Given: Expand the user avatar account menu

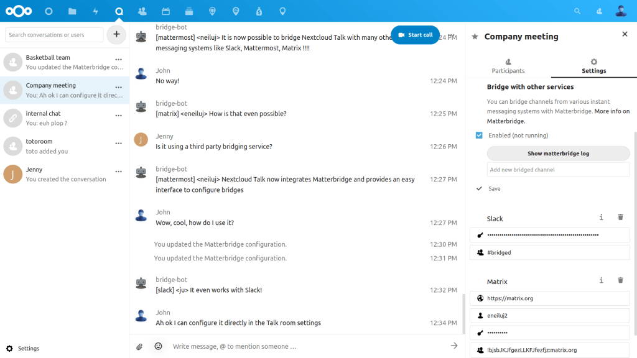Looking at the screenshot, I should 620,11.
